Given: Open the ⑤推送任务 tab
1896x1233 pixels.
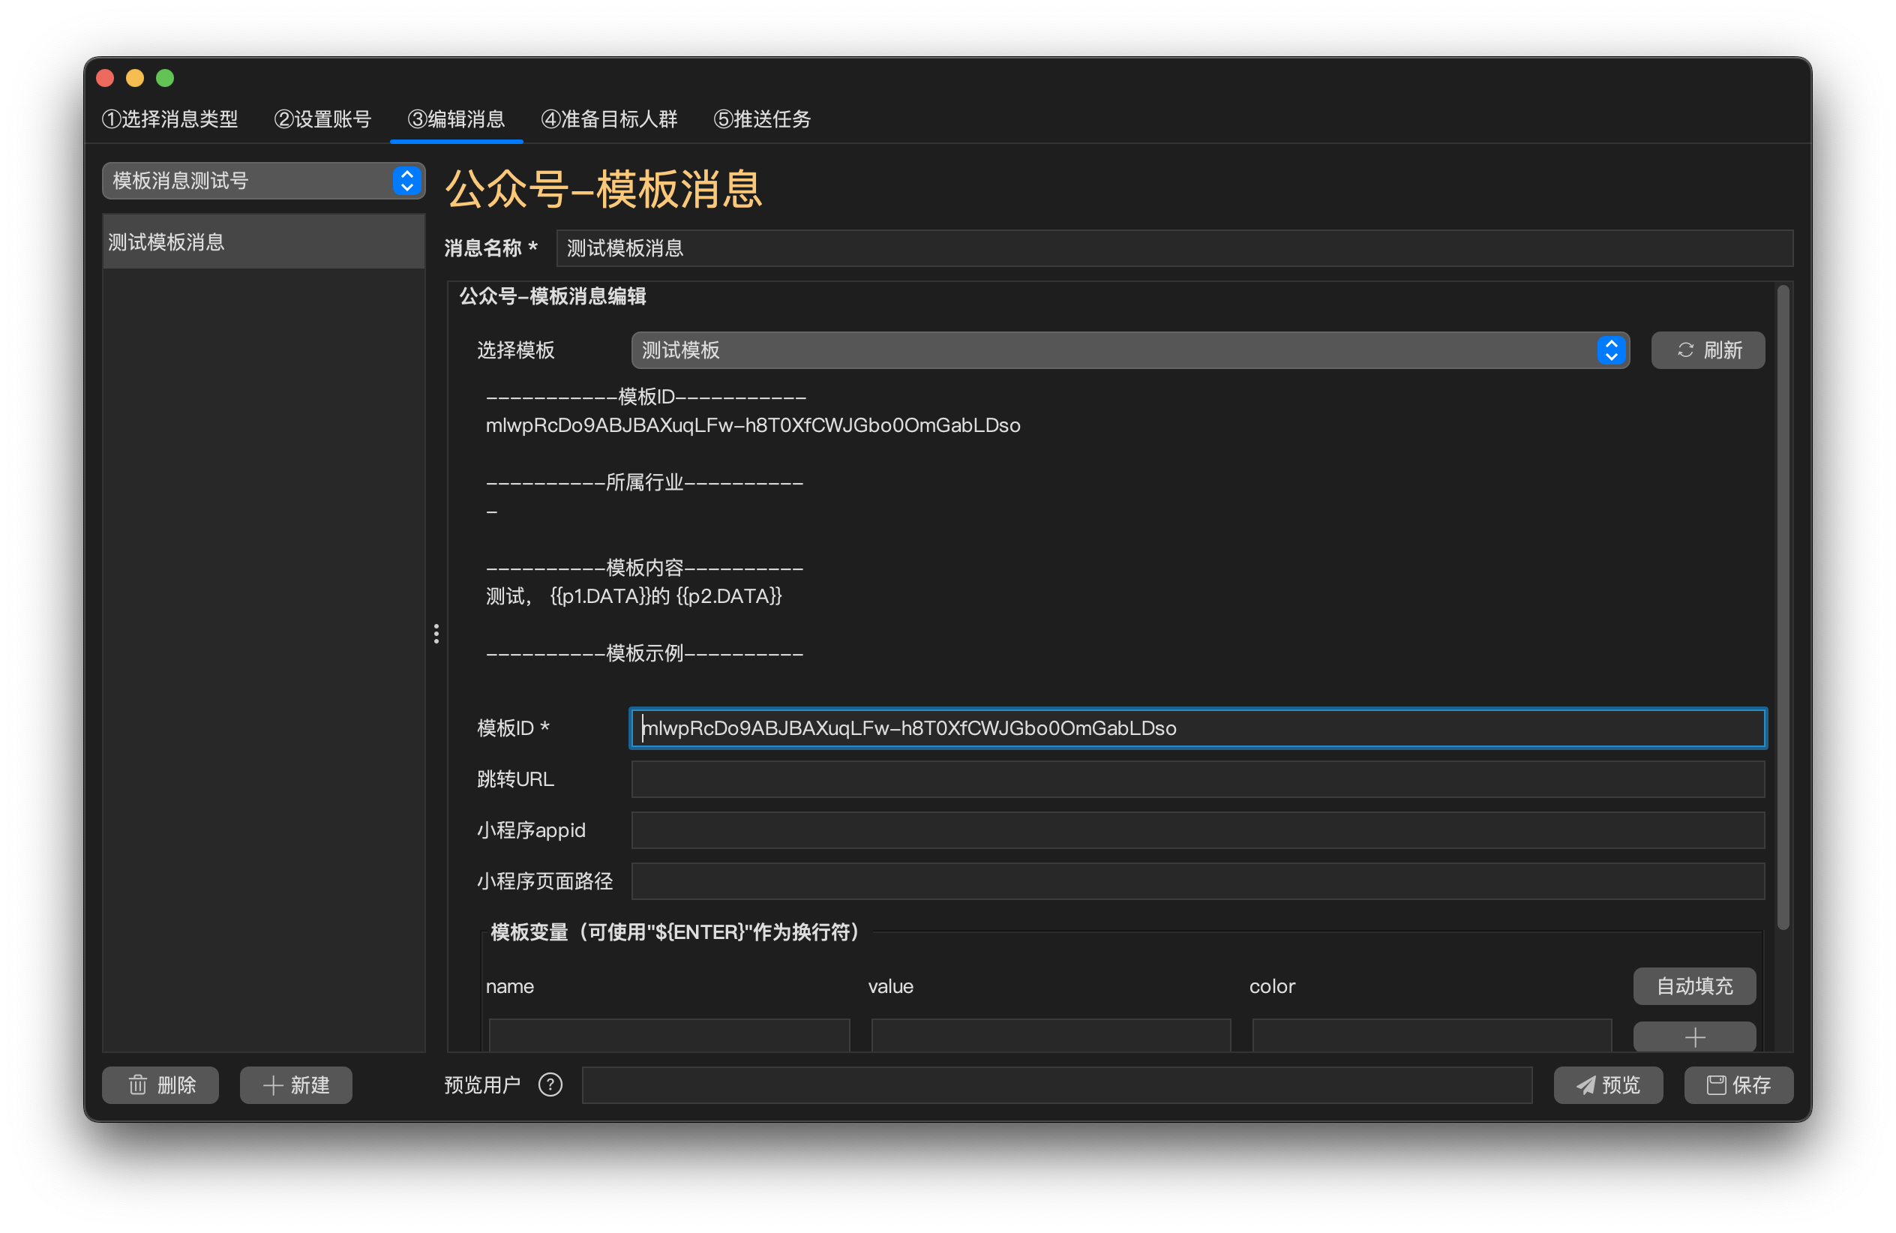Looking at the screenshot, I should [x=761, y=119].
